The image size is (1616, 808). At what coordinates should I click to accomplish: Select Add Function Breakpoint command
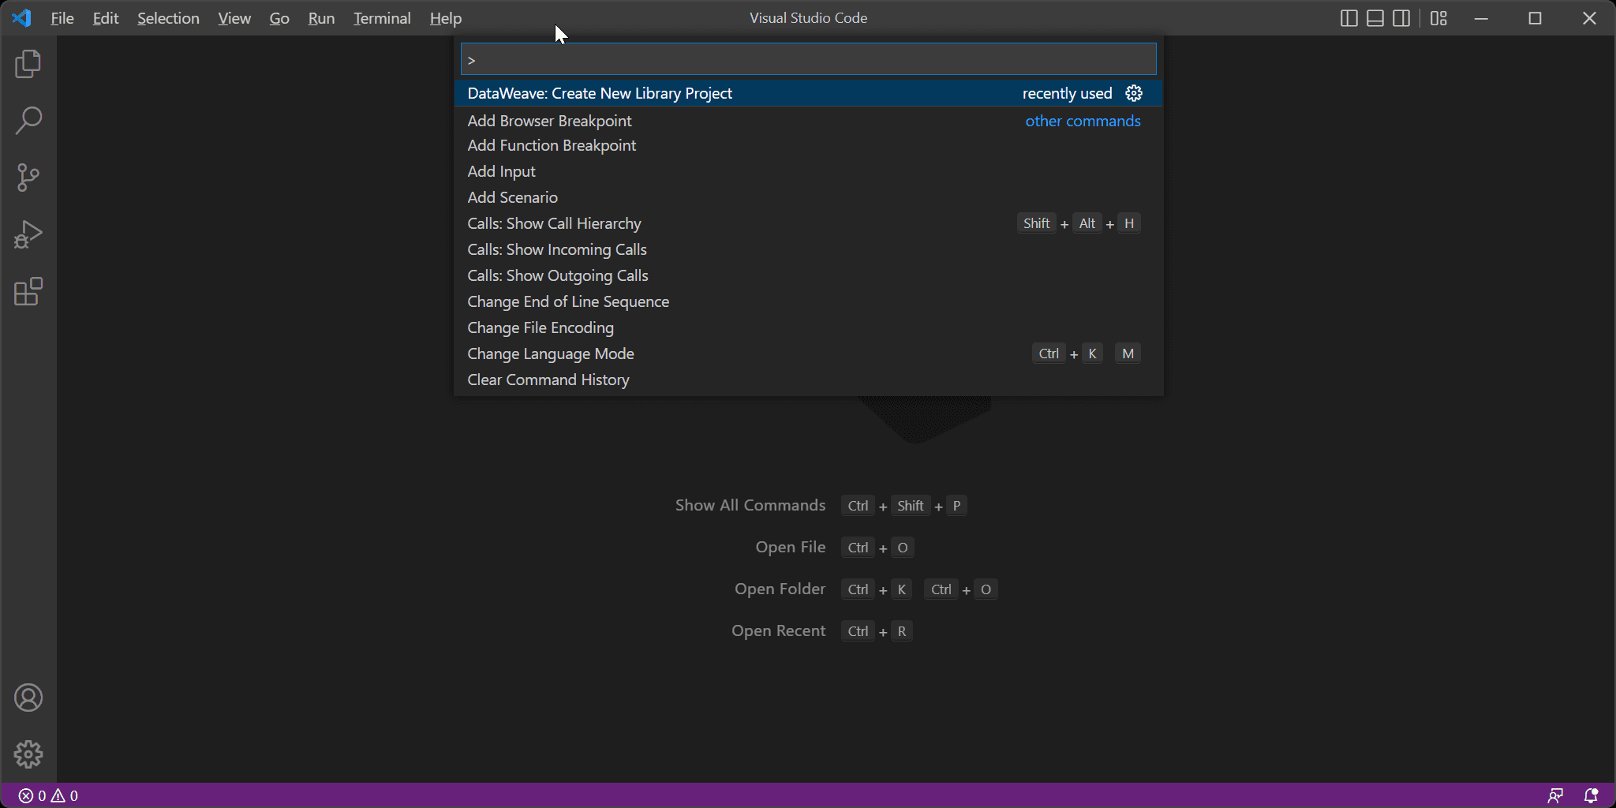pos(809,145)
